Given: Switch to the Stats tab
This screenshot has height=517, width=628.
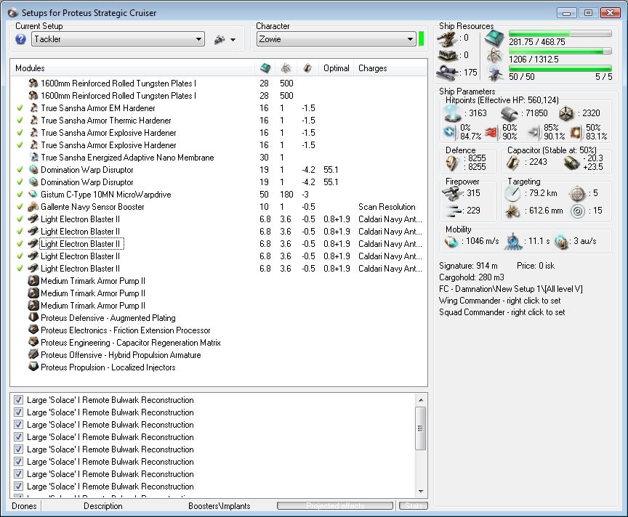Looking at the screenshot, I should [414, 506].
